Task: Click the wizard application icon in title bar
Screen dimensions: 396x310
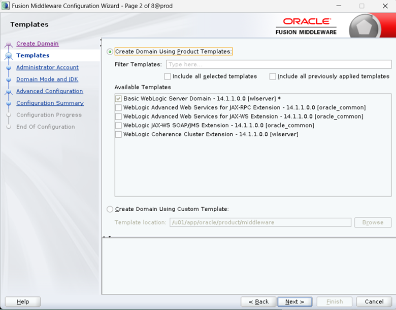Action: click(x=6, y=6)
